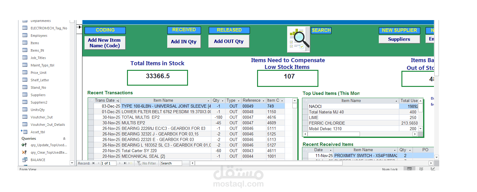Switch to Layout View status bar icon
This screenshot has height=192, width=477.
coord(421,169)
